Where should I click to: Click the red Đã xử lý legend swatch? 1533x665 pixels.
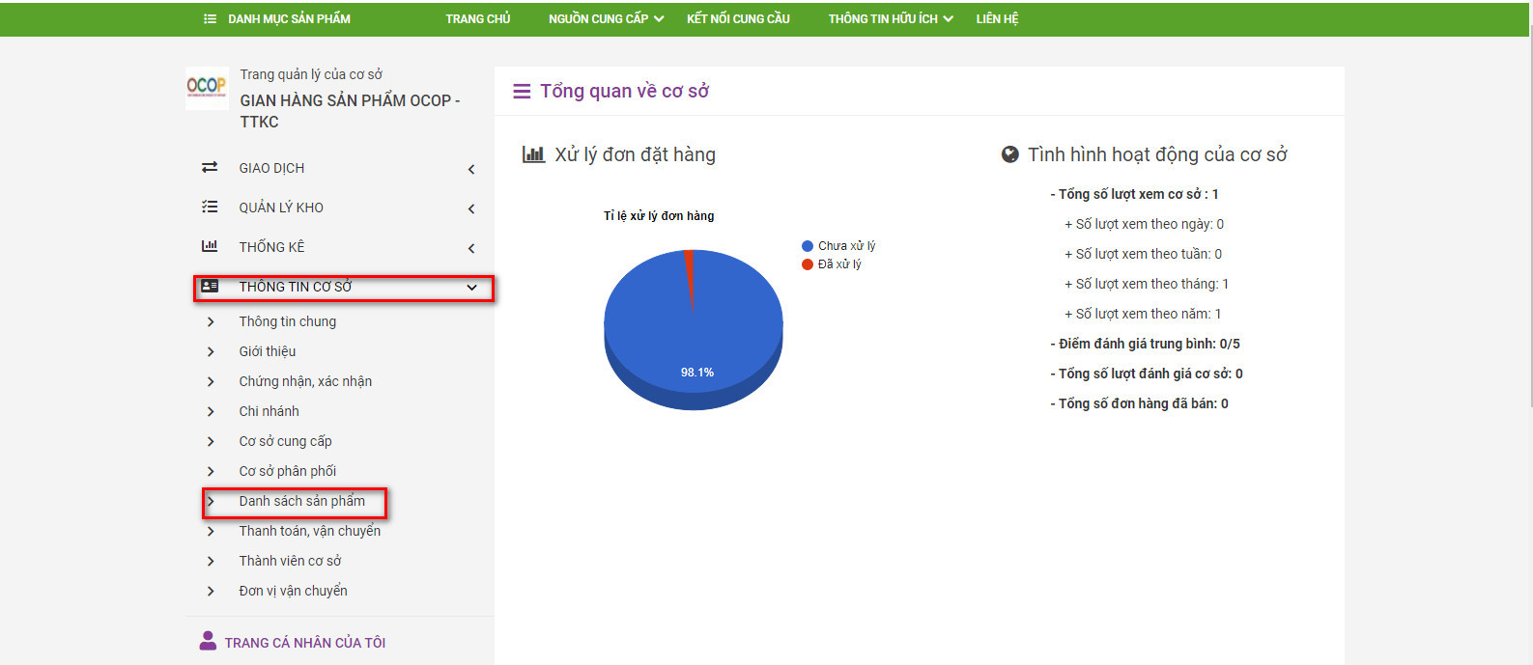point(808,264)
